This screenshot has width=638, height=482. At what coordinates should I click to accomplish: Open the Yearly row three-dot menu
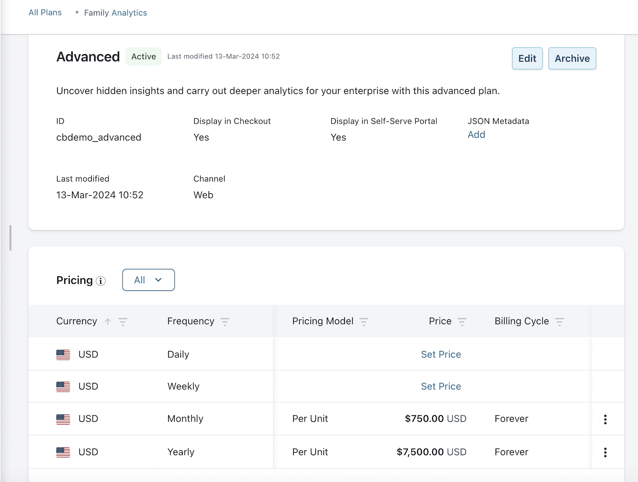click(x=605, y=452)
